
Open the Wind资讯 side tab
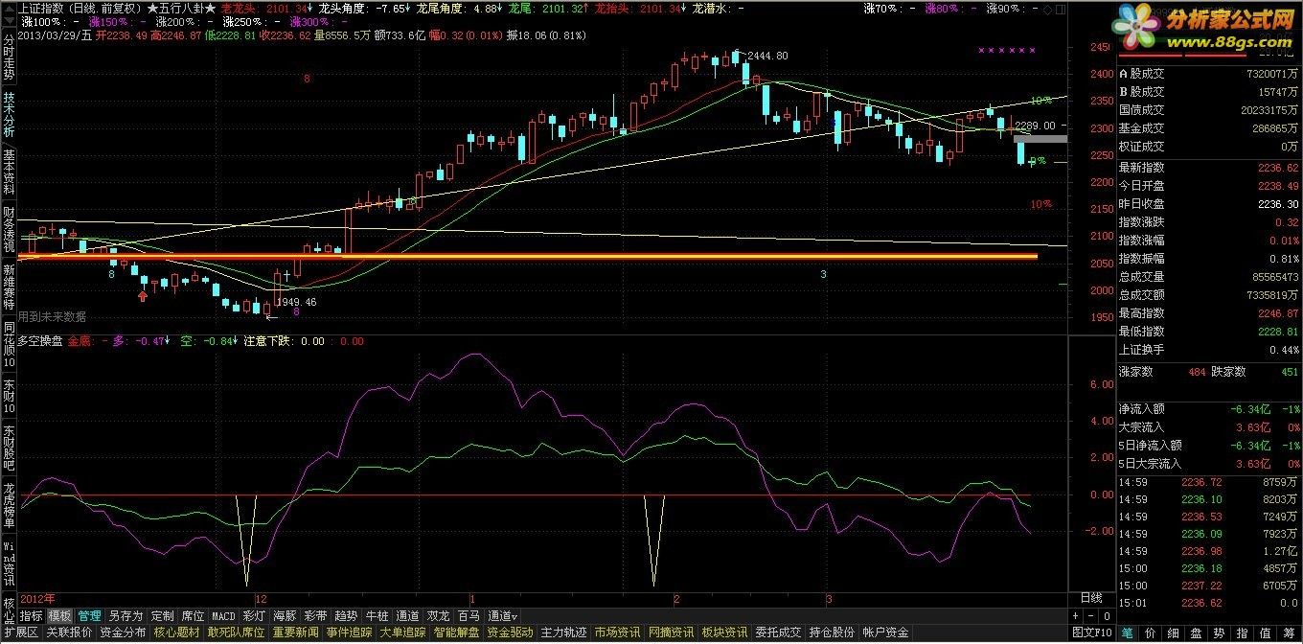pos(9,565)
